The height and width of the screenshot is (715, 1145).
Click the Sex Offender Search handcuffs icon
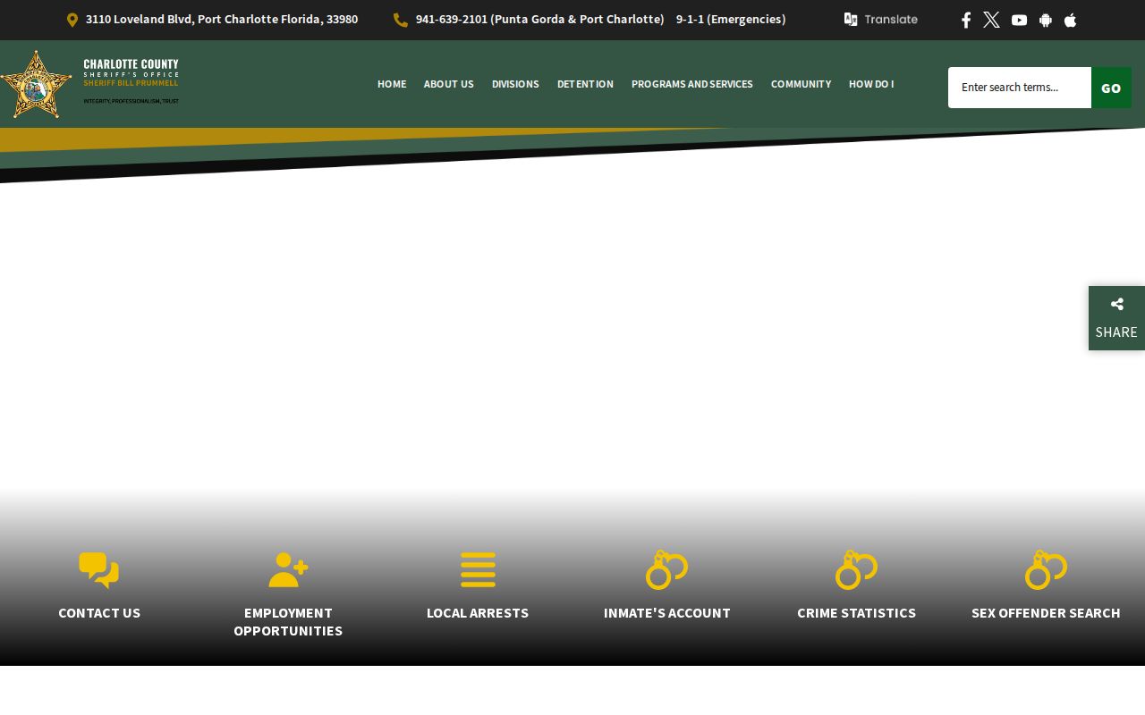(x=1047, y=570)
